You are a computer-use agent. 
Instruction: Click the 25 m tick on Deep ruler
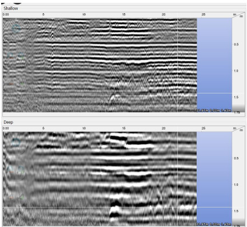[x=204, y=128]
